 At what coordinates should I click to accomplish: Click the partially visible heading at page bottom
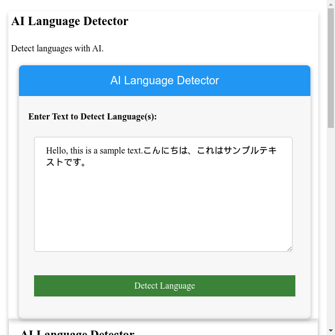coord(77,332)
